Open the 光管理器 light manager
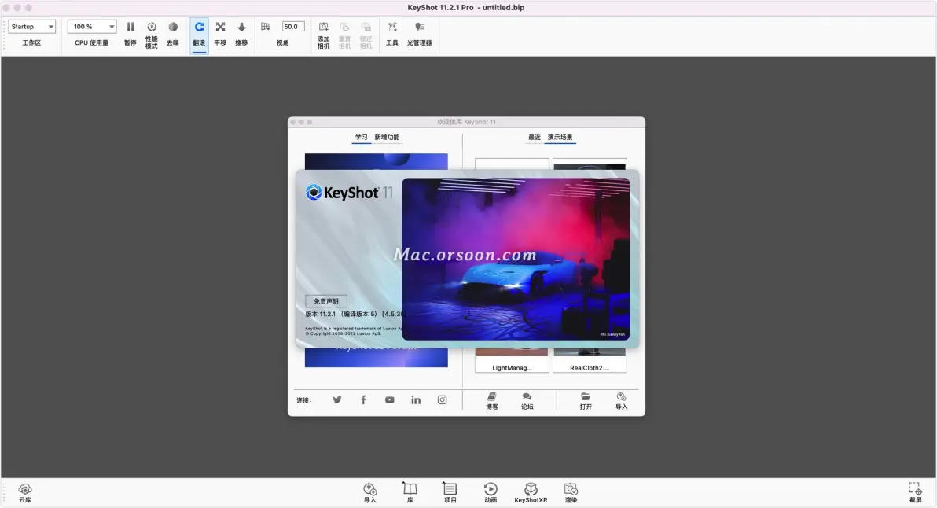This screenshot has height=508, width=937. point(420,34)
